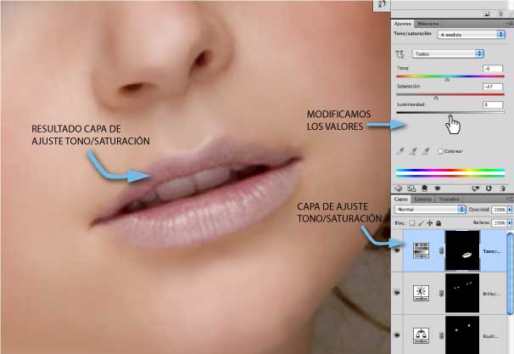
Task: Open the Todos color range dropdown
Action: coord(448,53)
